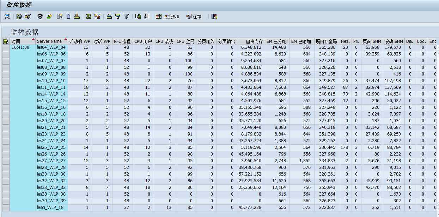The height and width of the screenshot is (217, 439).
Task: Sort the list in descending order
Action: coord(118,16)
